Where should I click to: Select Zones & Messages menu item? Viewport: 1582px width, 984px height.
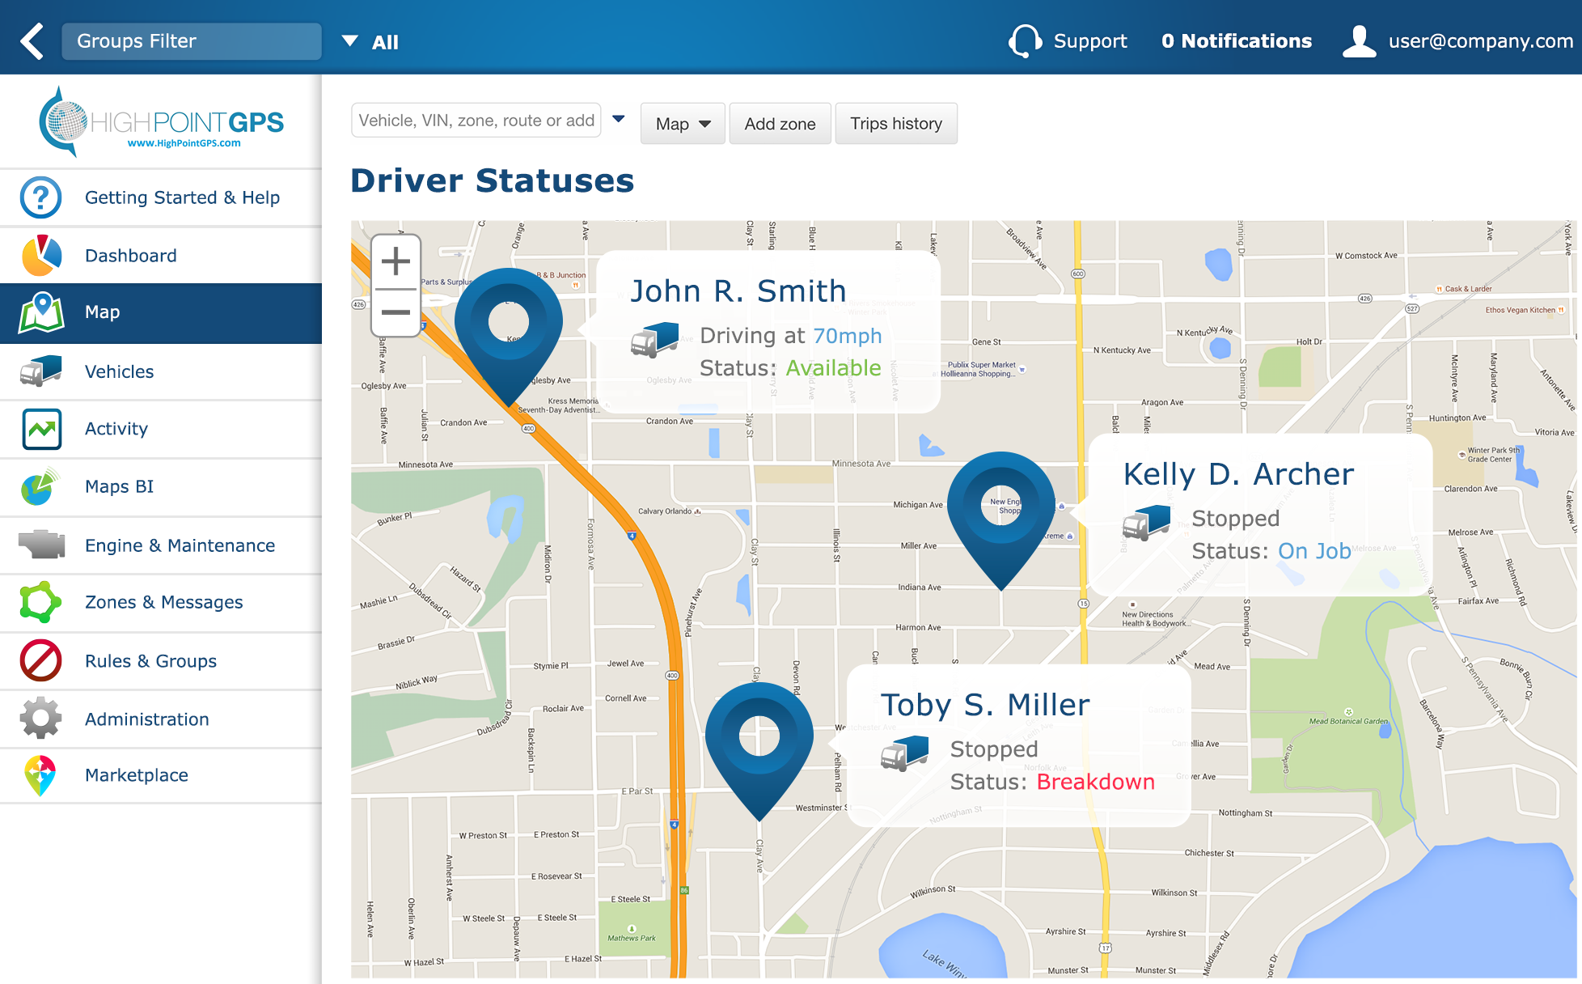163,602
